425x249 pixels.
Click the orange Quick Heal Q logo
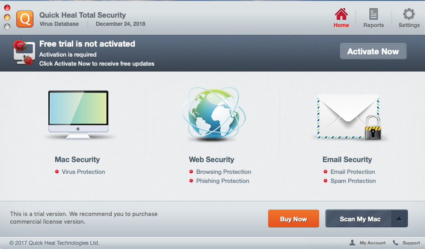(x=25, y=19)
